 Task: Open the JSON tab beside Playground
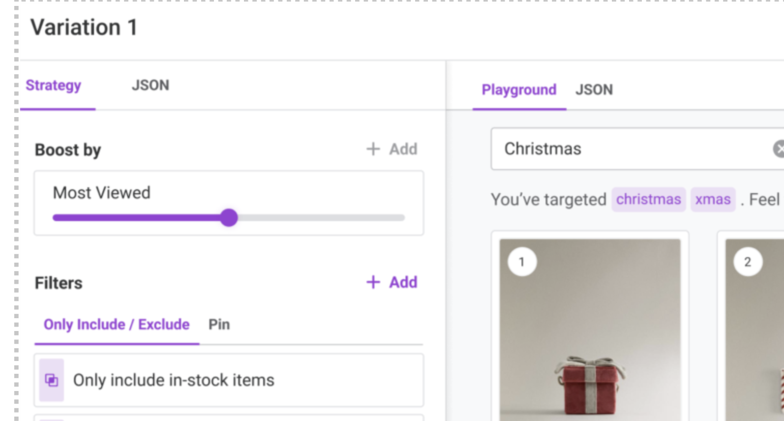(x=594, y=90)
